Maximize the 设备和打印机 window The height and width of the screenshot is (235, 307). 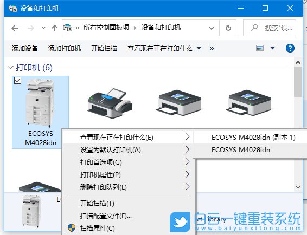pyautogui.click(x=265, y=8)
